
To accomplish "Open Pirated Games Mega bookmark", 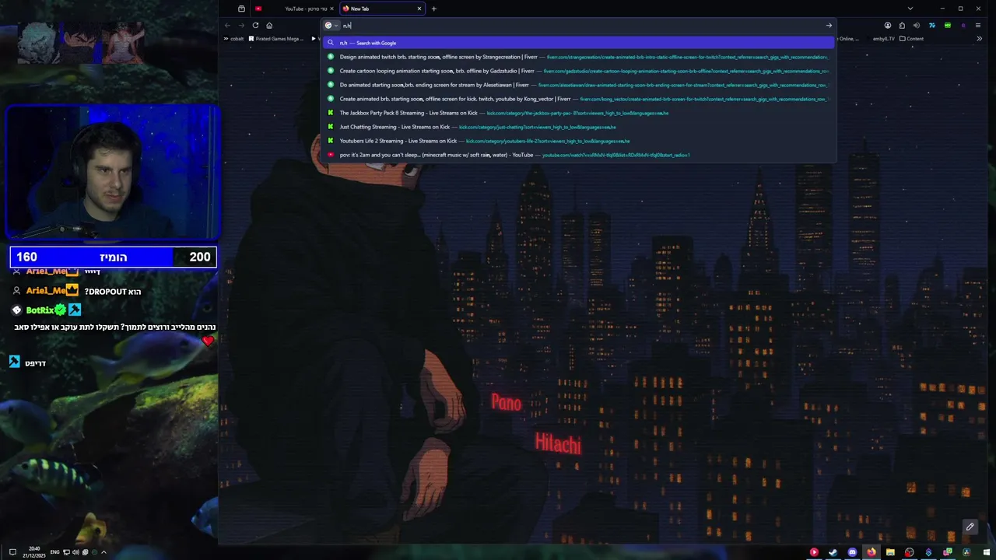I will (x=276, y=39).
